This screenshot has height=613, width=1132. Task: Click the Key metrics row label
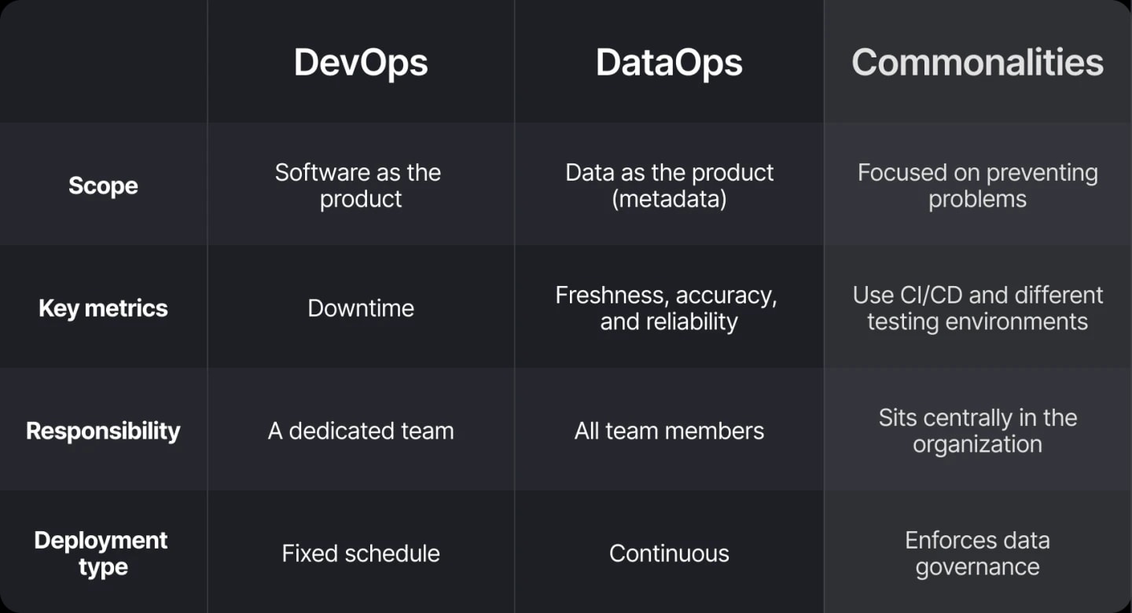coord(103,308)
